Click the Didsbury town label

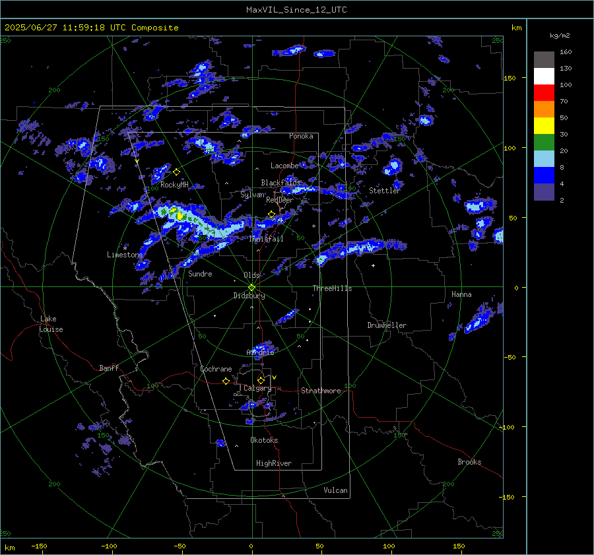(249, 296)
